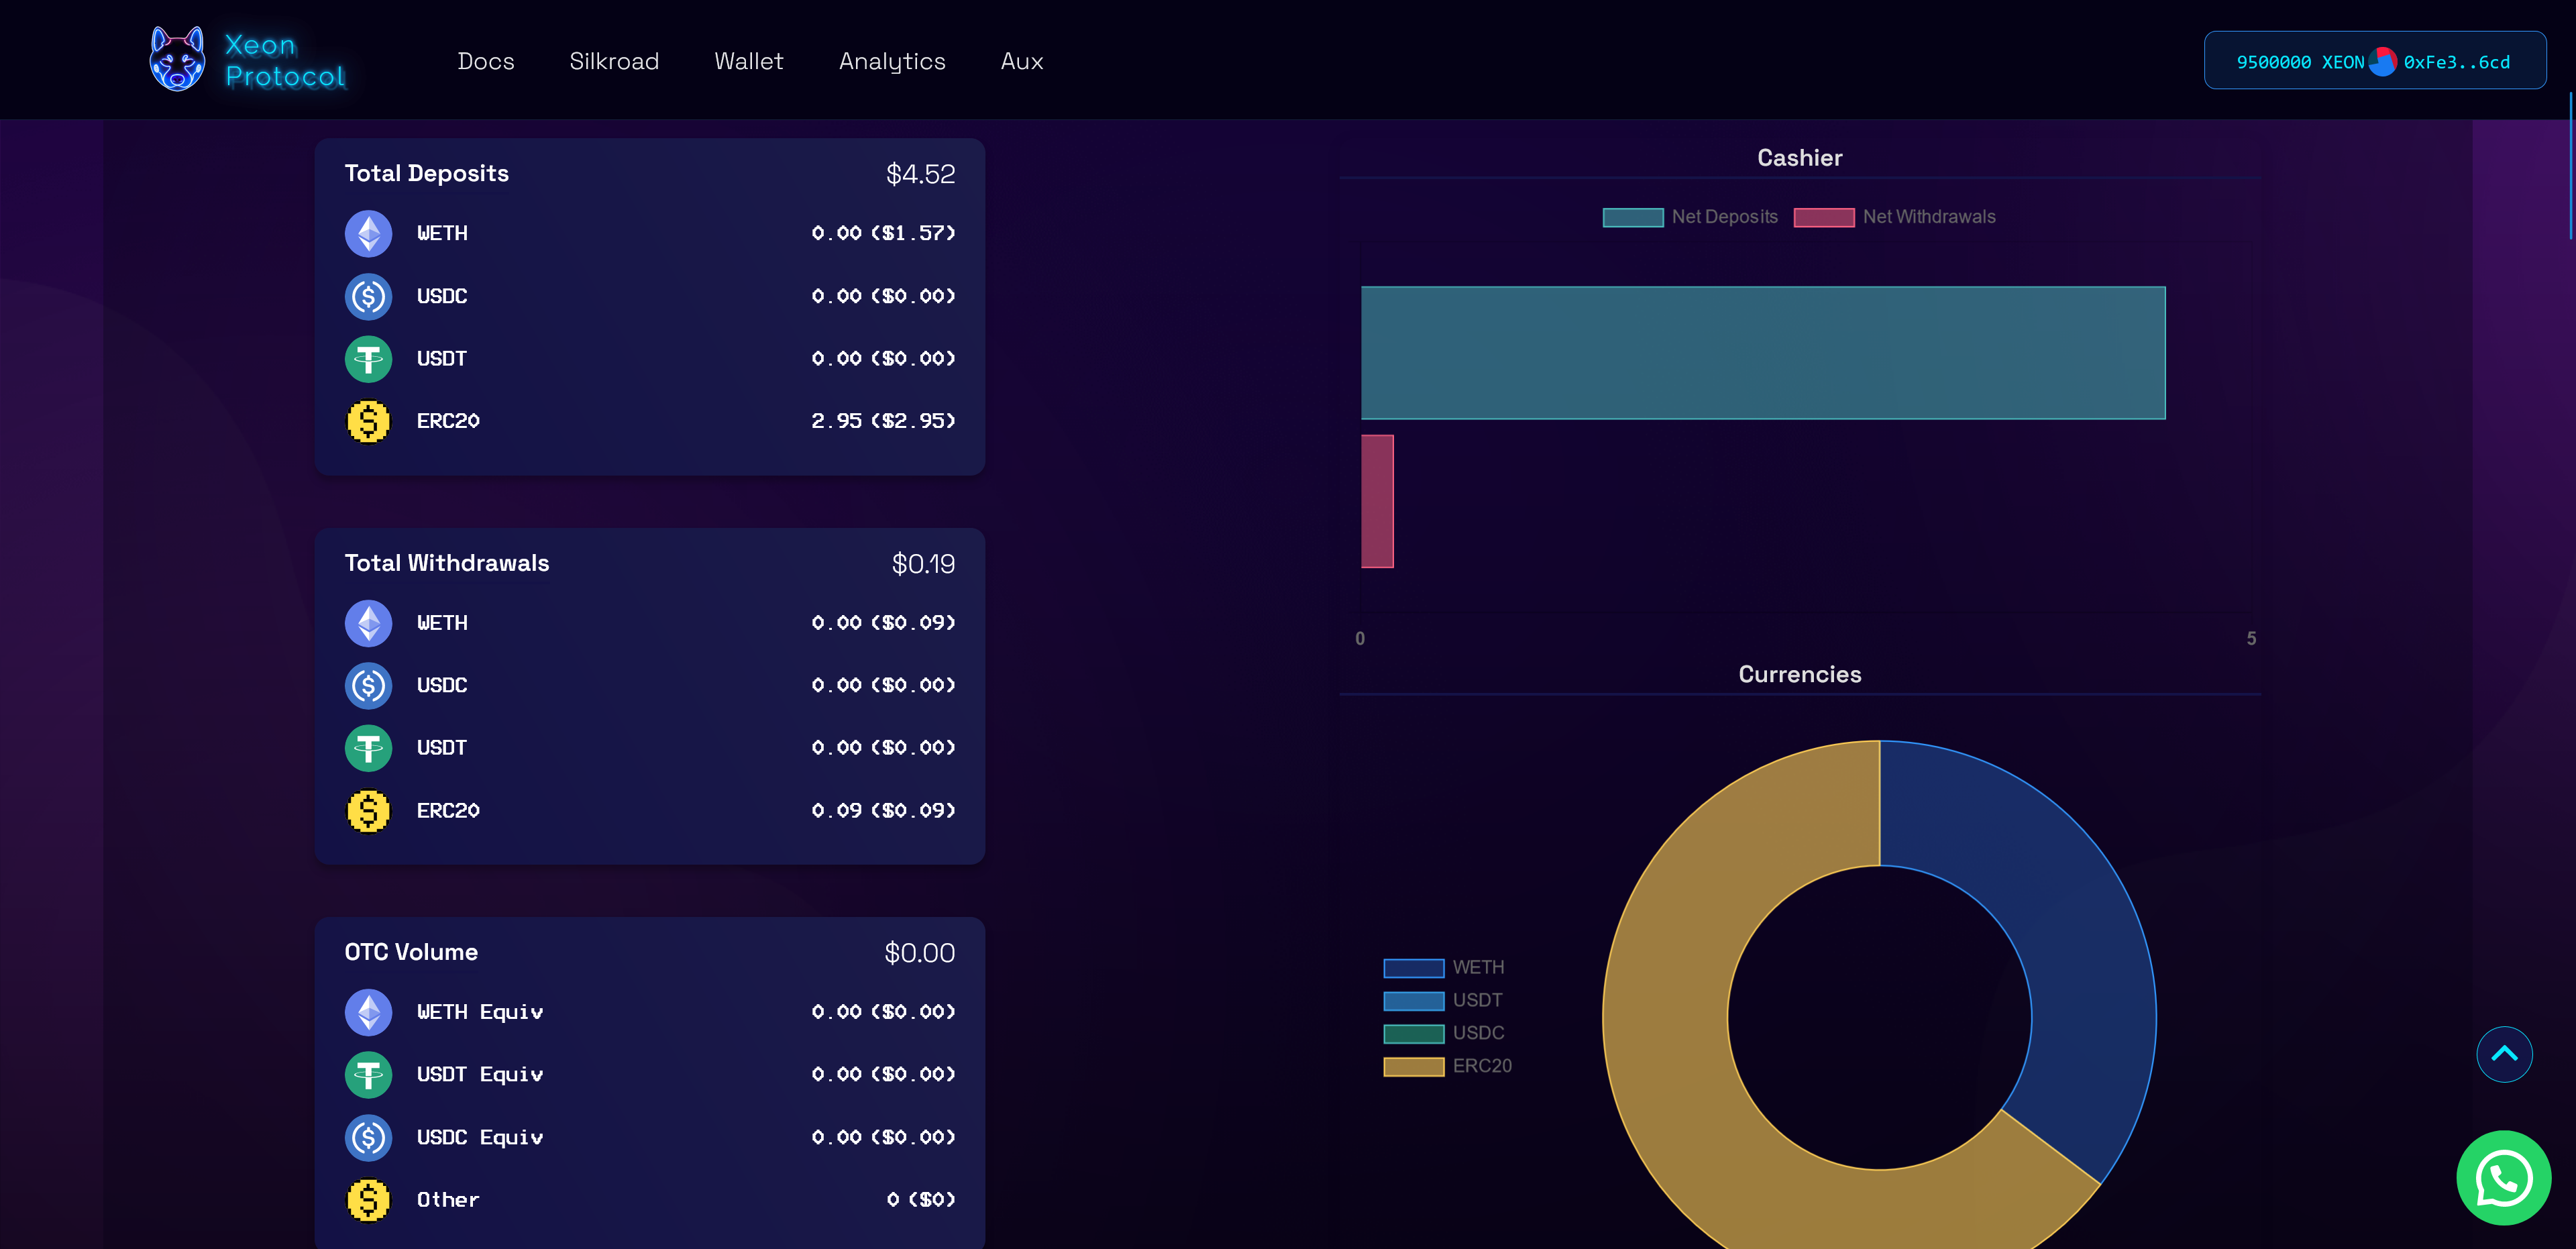Click WETH icon in Total Deposits
Image resolution: width=2576 pixels, height=1249 pixels.
[368, 233]
